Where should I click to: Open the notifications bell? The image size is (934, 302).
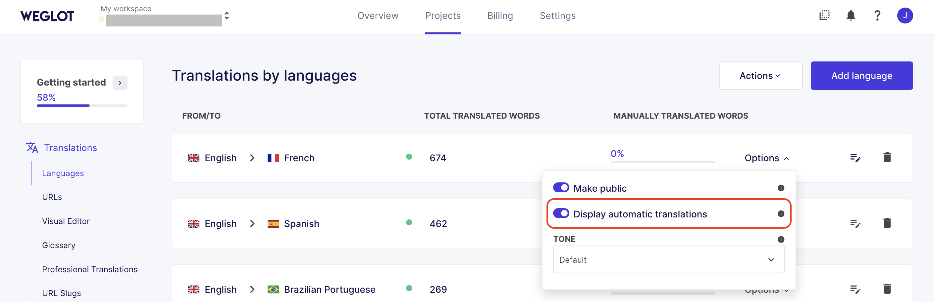pyautogui.click(x=851, y=15)
